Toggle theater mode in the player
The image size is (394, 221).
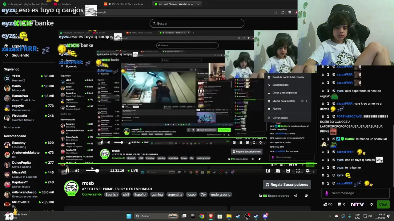pos(288,171)
